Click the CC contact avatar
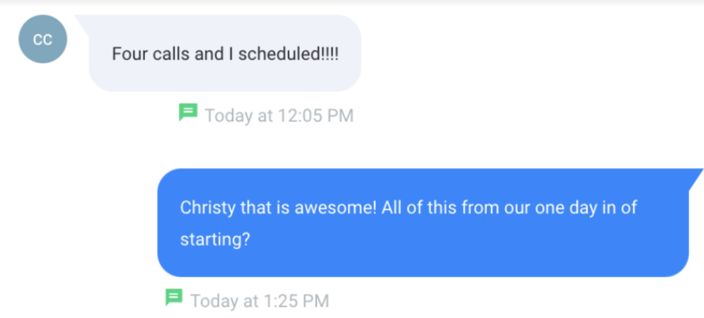The height and width of the screenshot is (318, 704). click(x=43, y=39)
